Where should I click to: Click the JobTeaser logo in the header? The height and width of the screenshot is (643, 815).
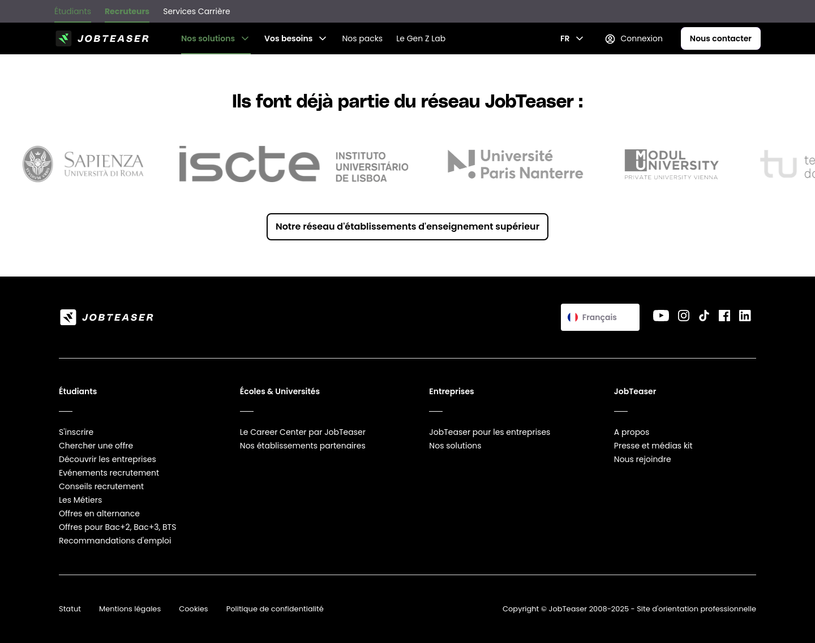pos(102,38)
